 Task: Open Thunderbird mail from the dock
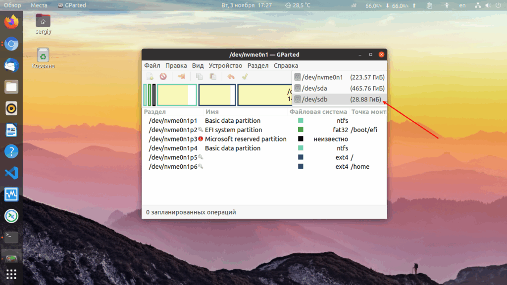click(11, 65)
